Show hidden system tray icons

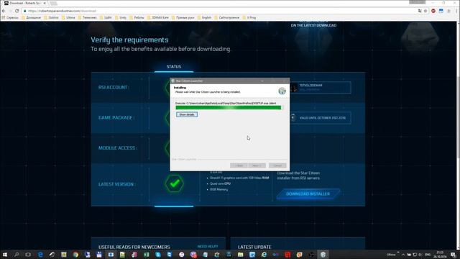pos(403,255)
